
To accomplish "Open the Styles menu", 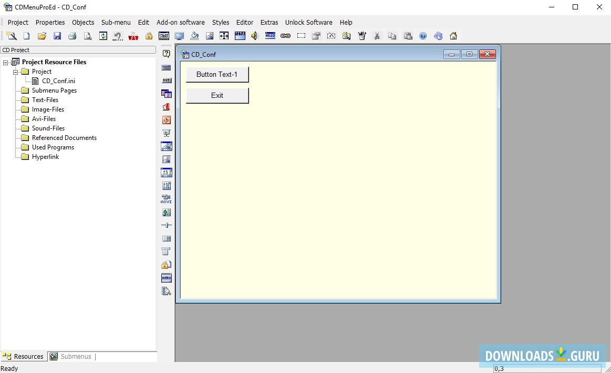I will tap(221, 23).
